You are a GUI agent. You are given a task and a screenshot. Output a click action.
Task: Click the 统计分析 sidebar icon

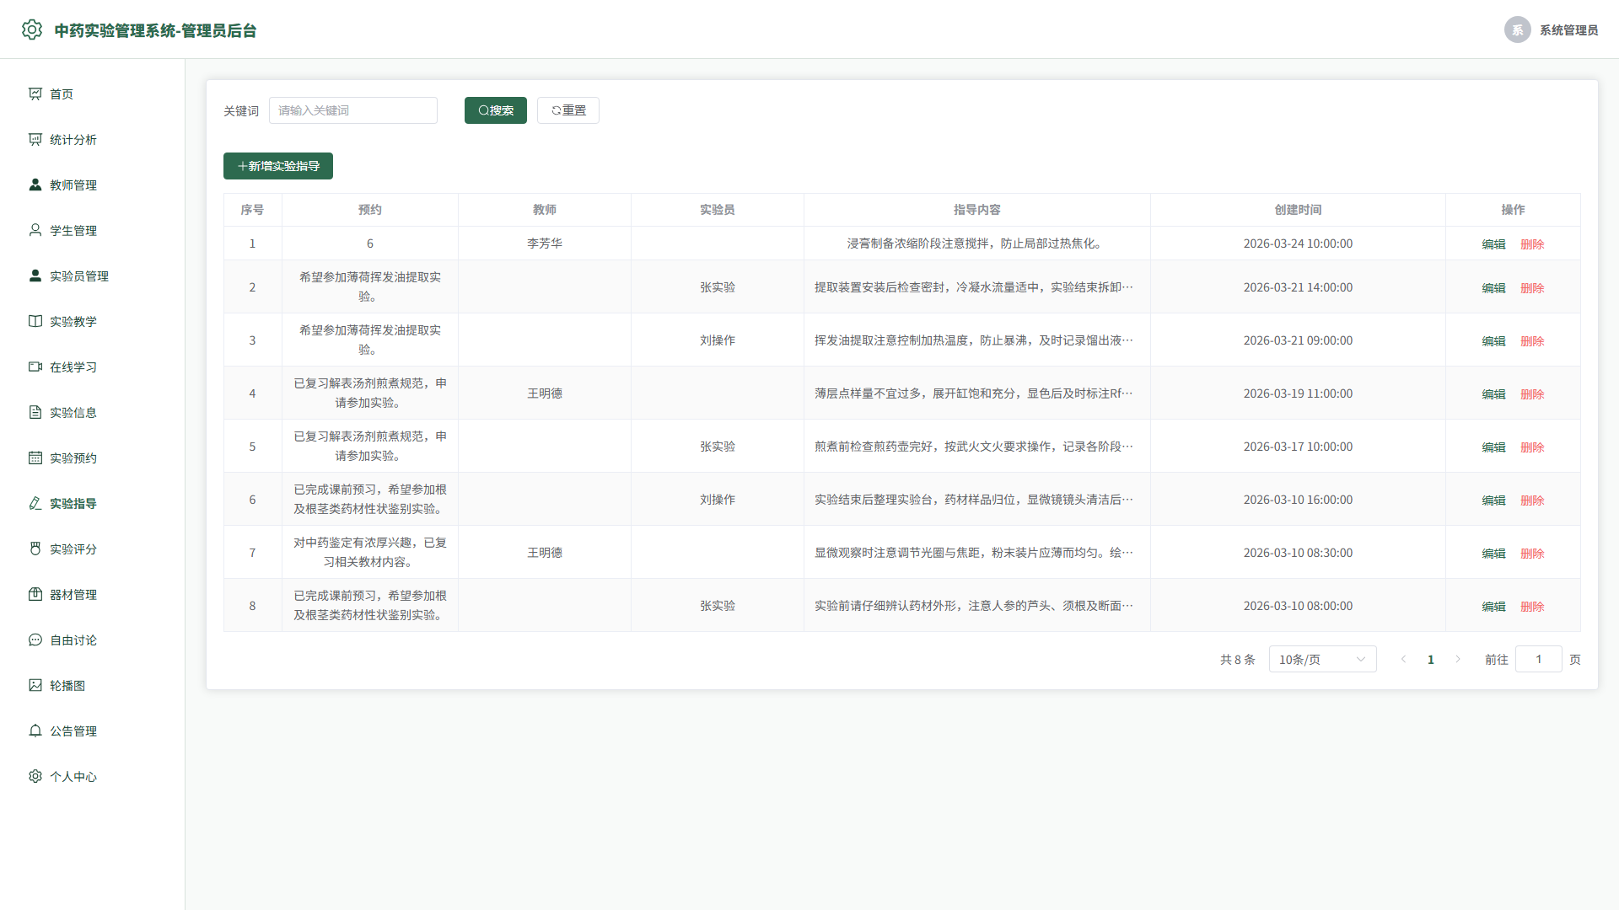(35, 139)
